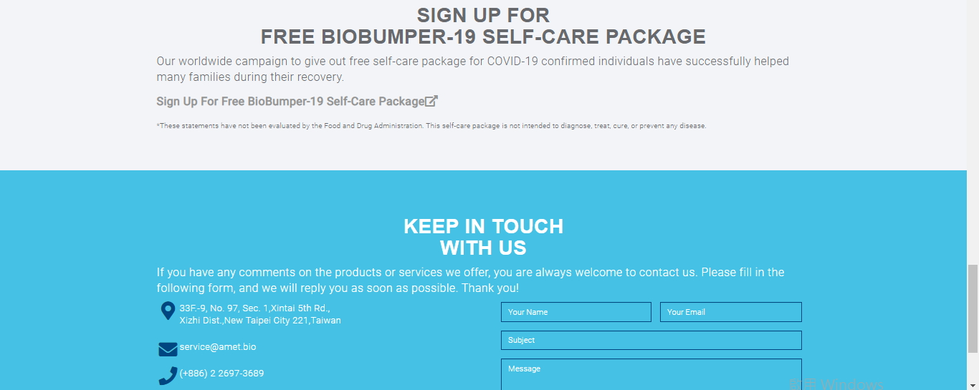Screen dimensions: 979x390
Task: Click the service@amet.bio email address
Action: (x=218, y=347)
